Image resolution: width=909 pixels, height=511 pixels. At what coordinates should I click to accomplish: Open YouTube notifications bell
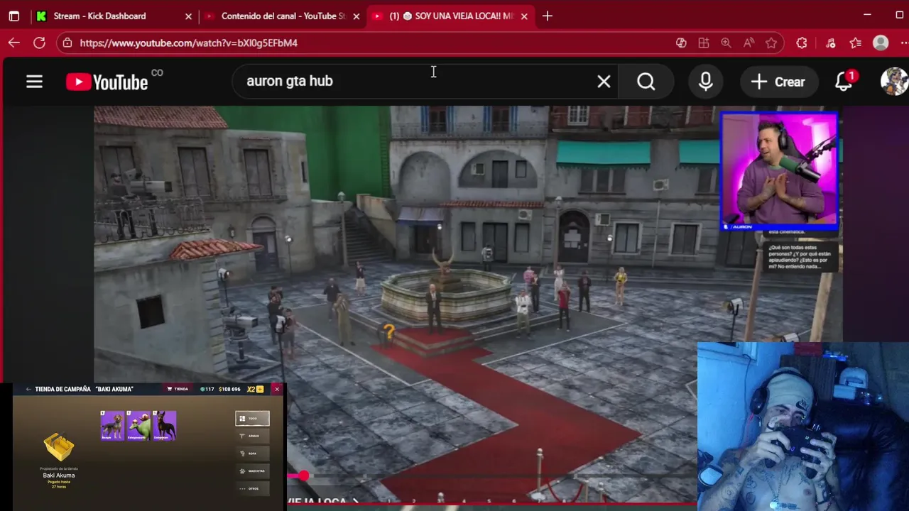[x=844, y=82]
